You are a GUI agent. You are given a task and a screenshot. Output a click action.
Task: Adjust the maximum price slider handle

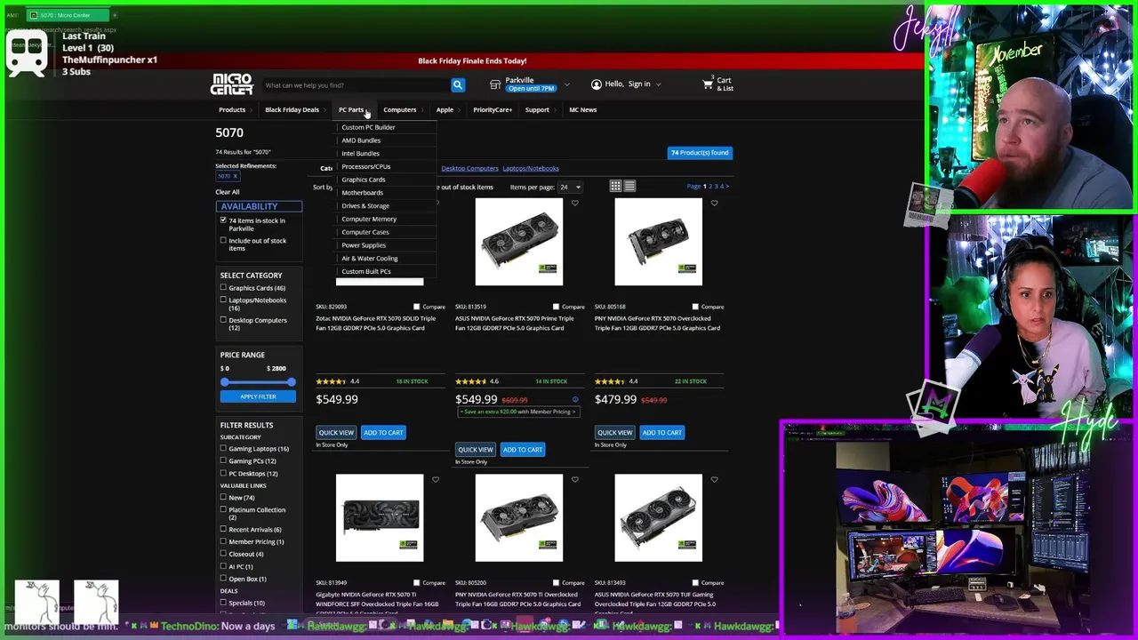pyautogui.click(x=291, y=382)
